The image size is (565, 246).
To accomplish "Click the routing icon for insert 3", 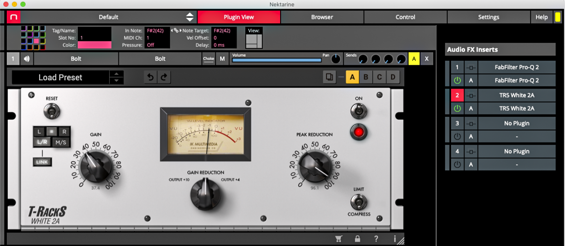I will click(471, 123).
